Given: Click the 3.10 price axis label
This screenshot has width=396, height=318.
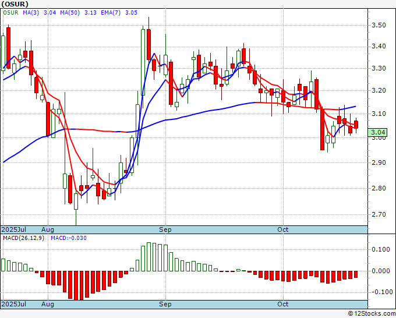Looking at the screenshot, I should pos(379,114).
